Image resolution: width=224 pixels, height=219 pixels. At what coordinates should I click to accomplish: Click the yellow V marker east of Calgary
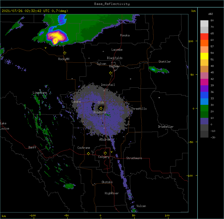[111, 152]
